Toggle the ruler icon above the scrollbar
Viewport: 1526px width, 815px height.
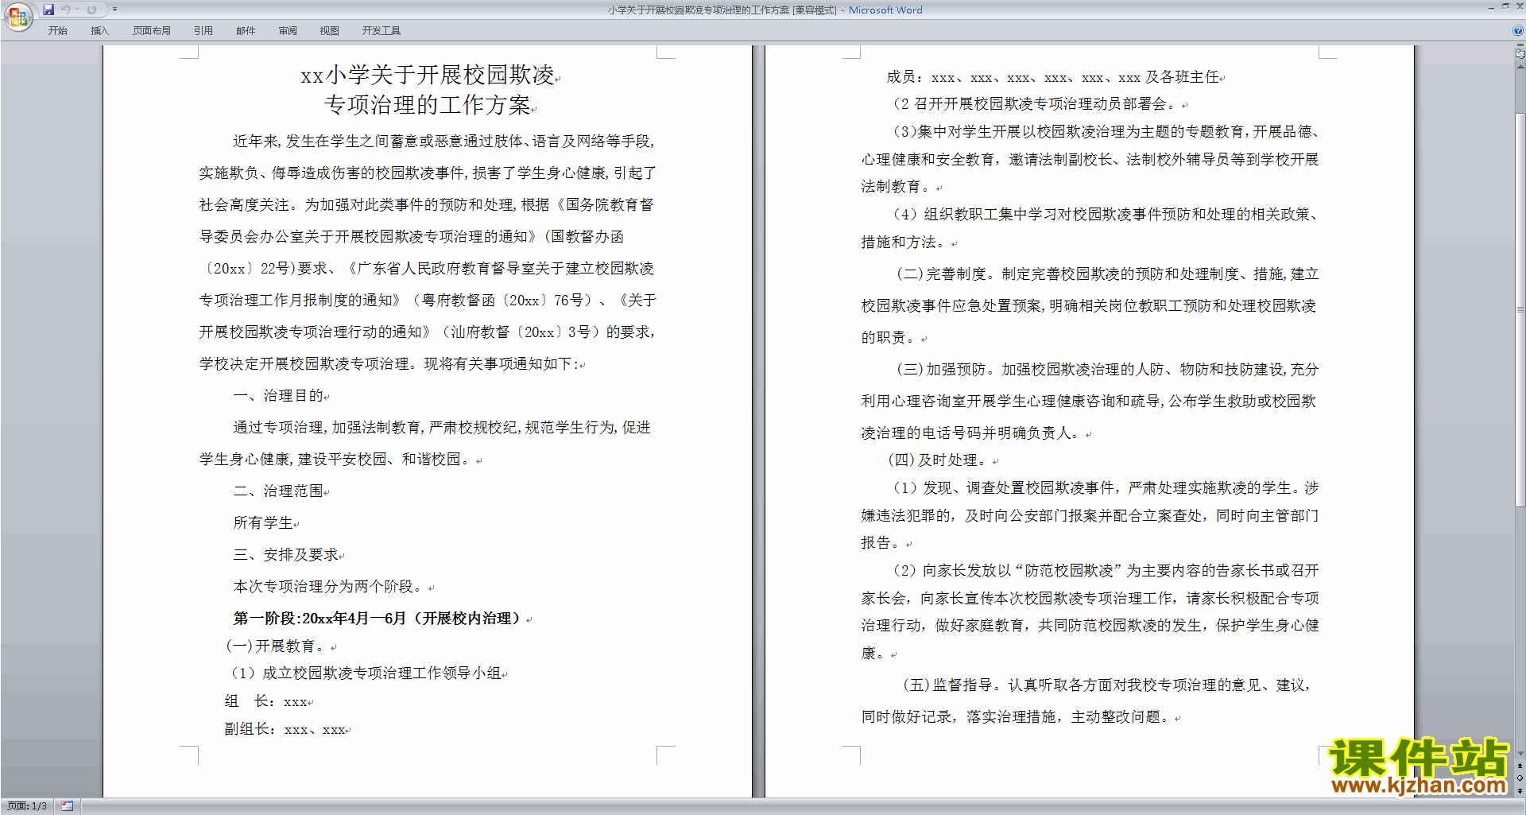point(1520,55)
